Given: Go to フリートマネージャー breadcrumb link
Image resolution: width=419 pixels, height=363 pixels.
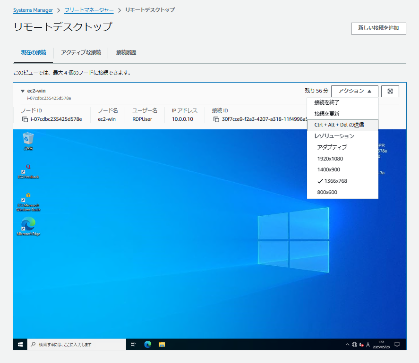Looking at the screenshot, I should point(89,10).
